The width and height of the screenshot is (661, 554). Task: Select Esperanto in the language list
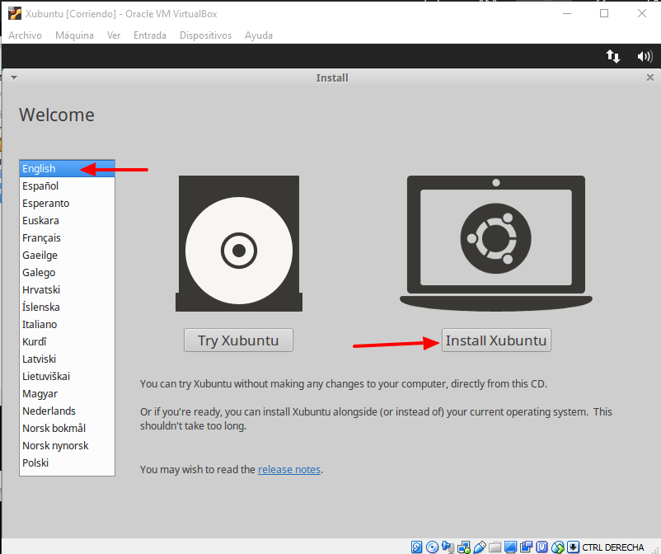pos(67,204)
